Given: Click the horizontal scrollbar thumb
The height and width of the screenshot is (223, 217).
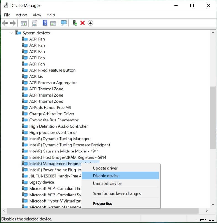Looking at the screenshot, I should coord(103,211).
